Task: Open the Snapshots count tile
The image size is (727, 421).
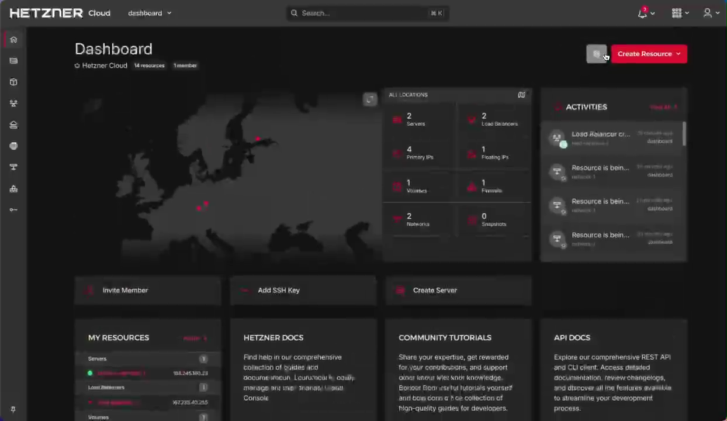Action: tap(494, 219)
